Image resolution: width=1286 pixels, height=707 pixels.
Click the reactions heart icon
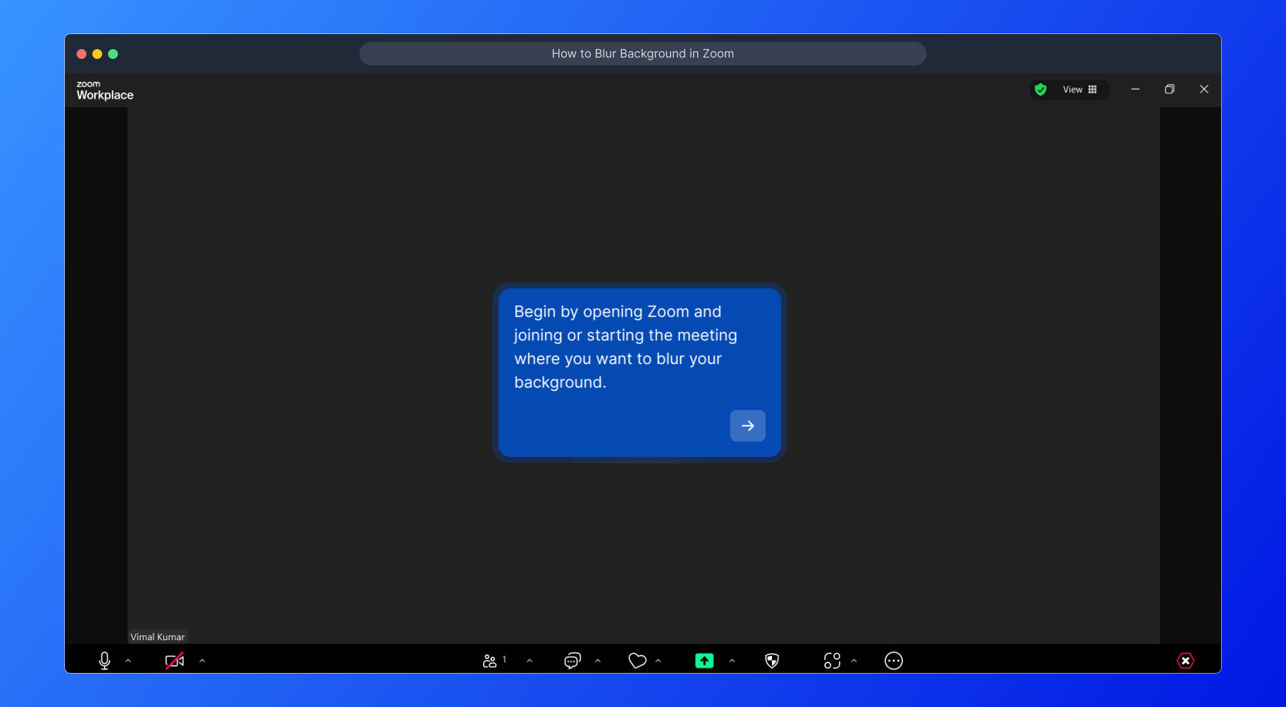(637, 661)
